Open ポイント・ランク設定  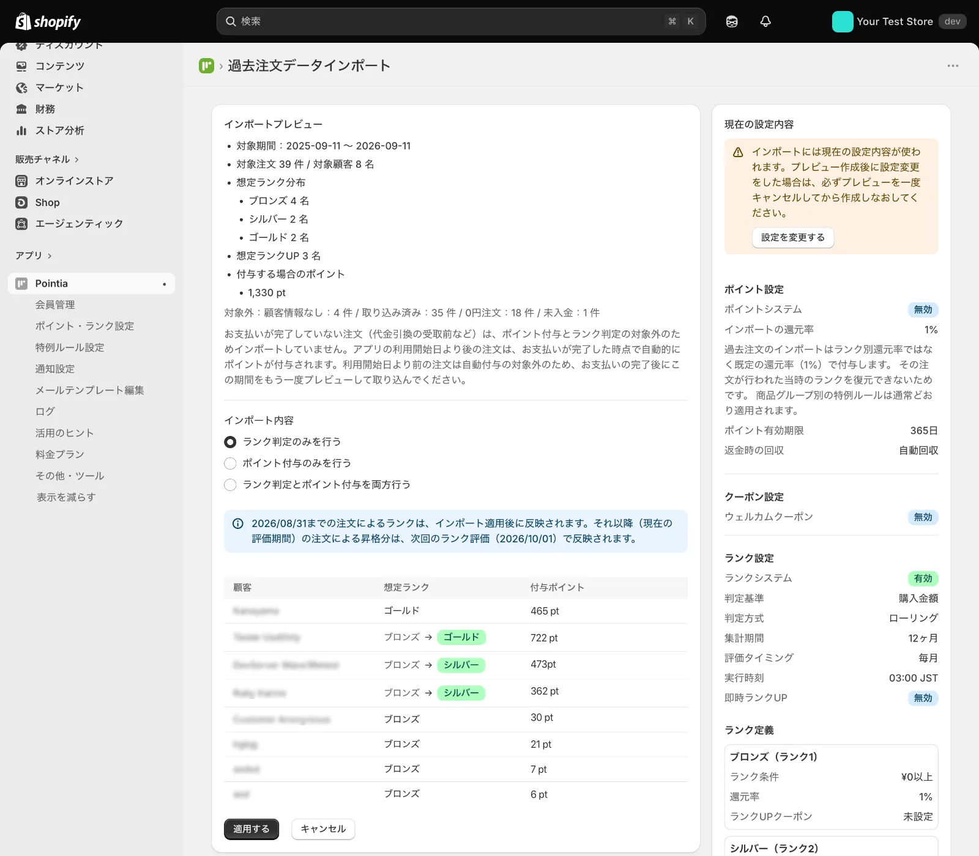pyautogui.click(x=84, y=326)
